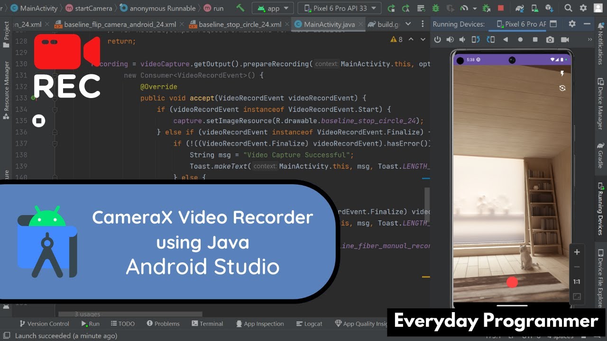The height and width of the screenshot is (341, 607).
Task: Open the profiler options dropdown arrow
Action: pos(474,8)
